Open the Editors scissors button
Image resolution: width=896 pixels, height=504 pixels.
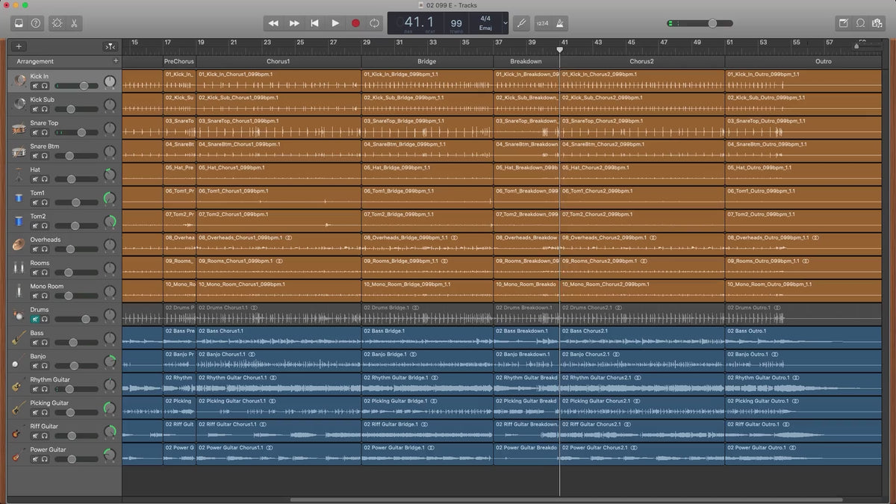coord(74,23)
